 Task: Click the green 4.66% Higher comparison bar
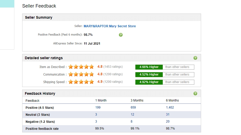(x=149, y=67)
